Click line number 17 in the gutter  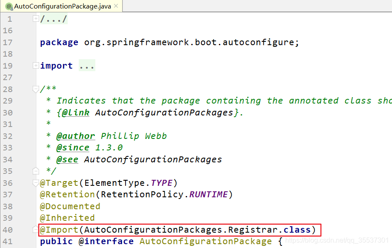8,42
